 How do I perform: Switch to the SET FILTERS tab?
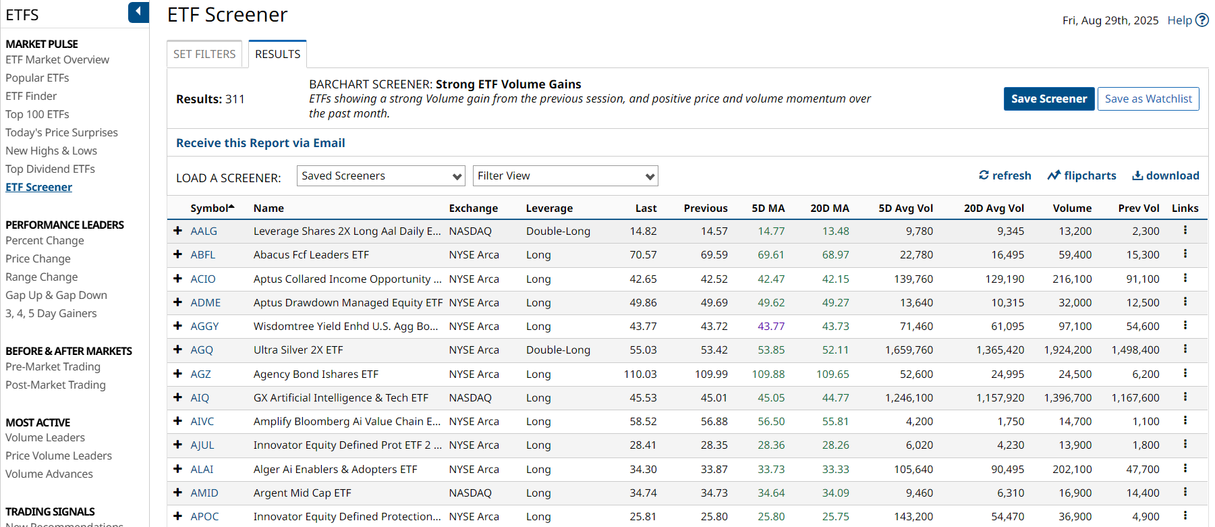(204, 54)
